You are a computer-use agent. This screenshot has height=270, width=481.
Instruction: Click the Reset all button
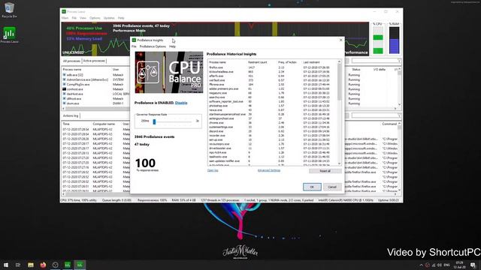click(325, 171)
